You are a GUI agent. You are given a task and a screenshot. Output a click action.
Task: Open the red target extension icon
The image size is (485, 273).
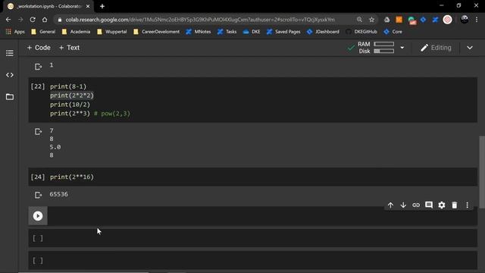tap(447, 20)
